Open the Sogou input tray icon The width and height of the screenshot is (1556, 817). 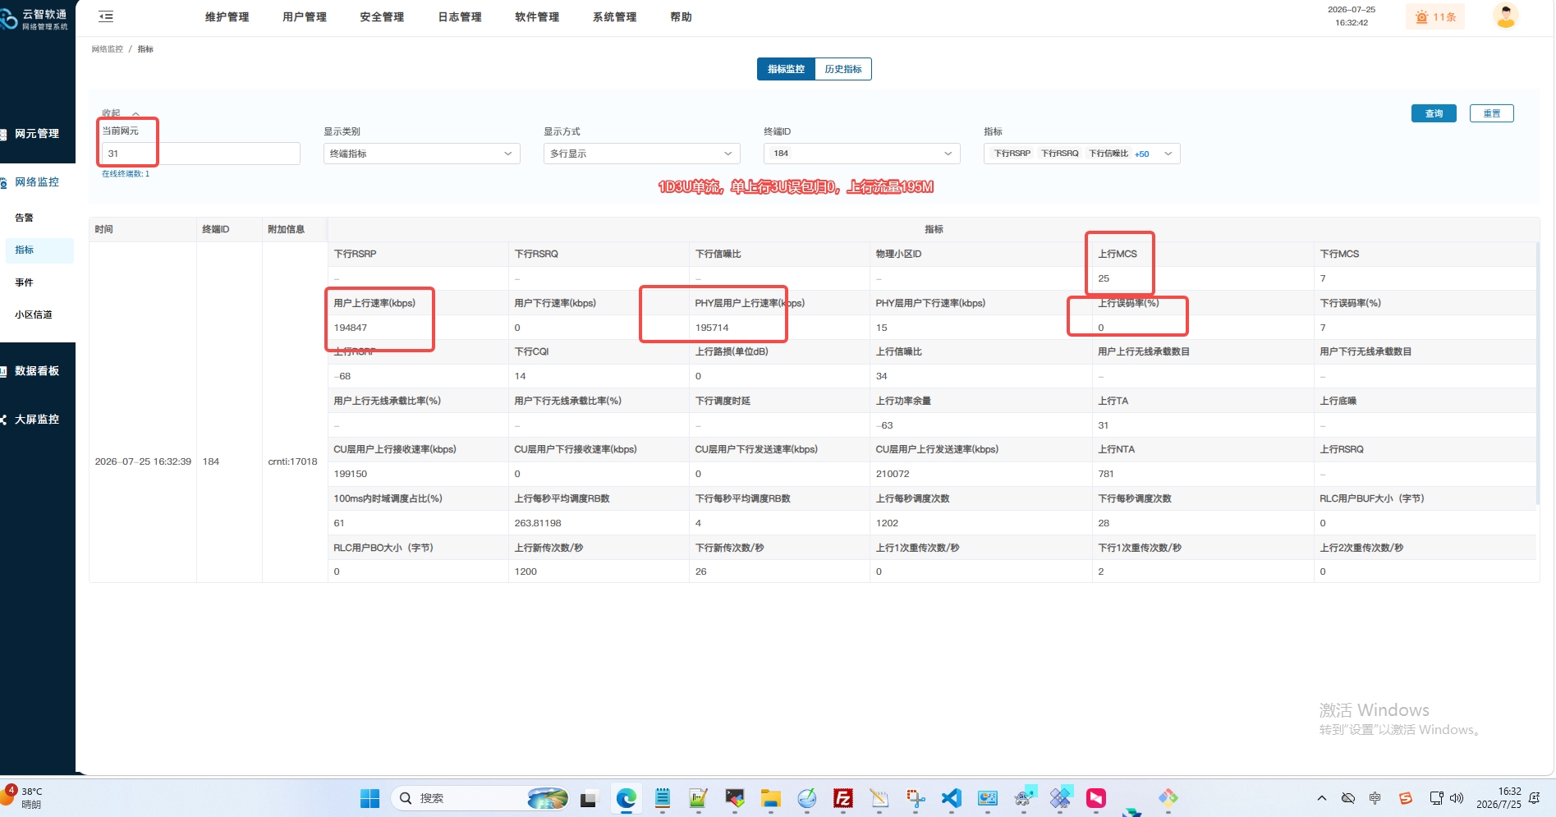tap(1406, 798)
